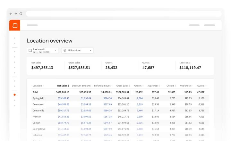
Task: Click the Guests 47,687 summary value
Action: (x=148, y=68)
